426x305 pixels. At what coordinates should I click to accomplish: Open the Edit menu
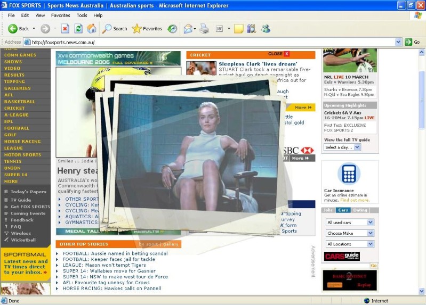coord(25,15)
